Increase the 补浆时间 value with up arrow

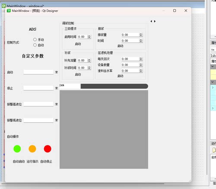tap(89, 67)
